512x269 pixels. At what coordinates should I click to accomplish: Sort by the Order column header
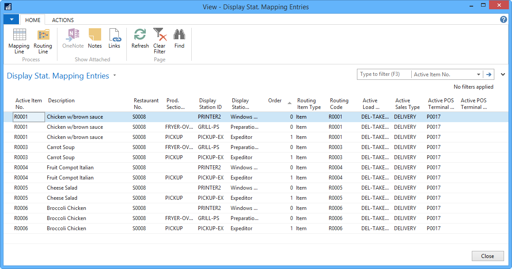275,101
